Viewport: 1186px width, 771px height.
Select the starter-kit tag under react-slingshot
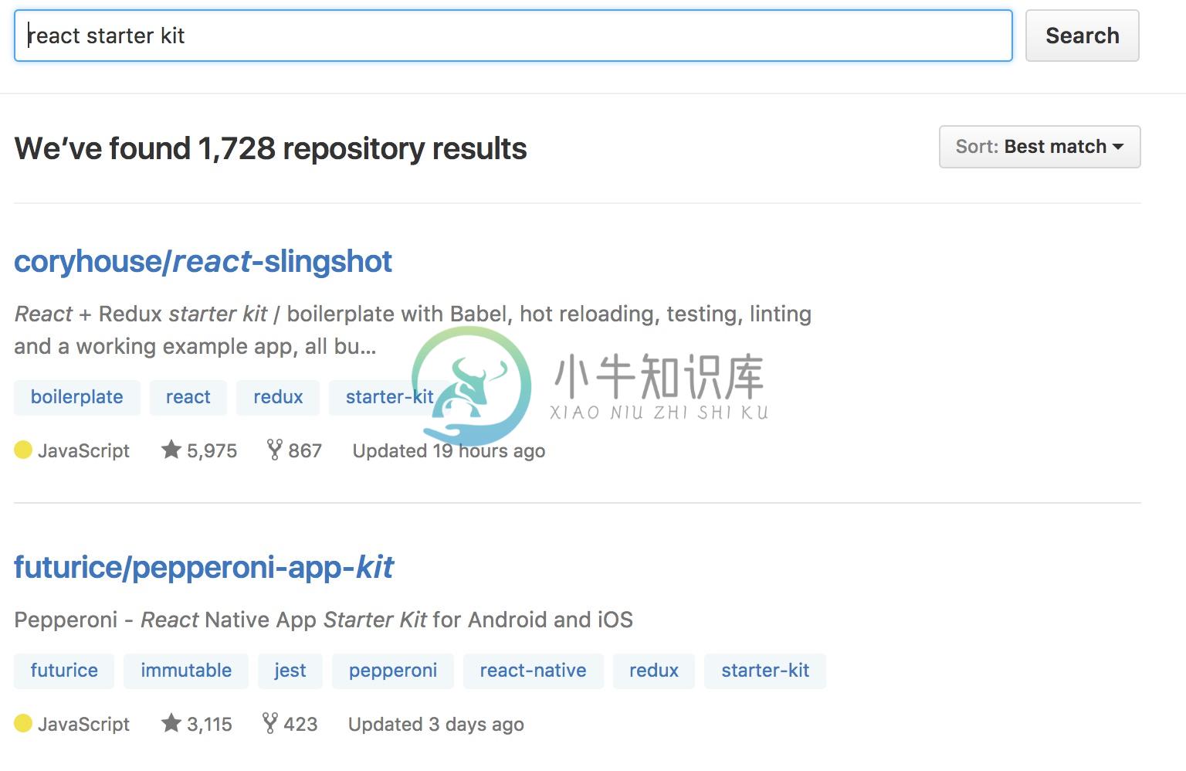click(389, 397)
